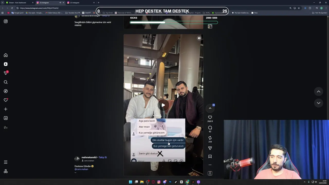Reload the page
329x185 pixels.
pyautogui.click(x=12, y=8)
